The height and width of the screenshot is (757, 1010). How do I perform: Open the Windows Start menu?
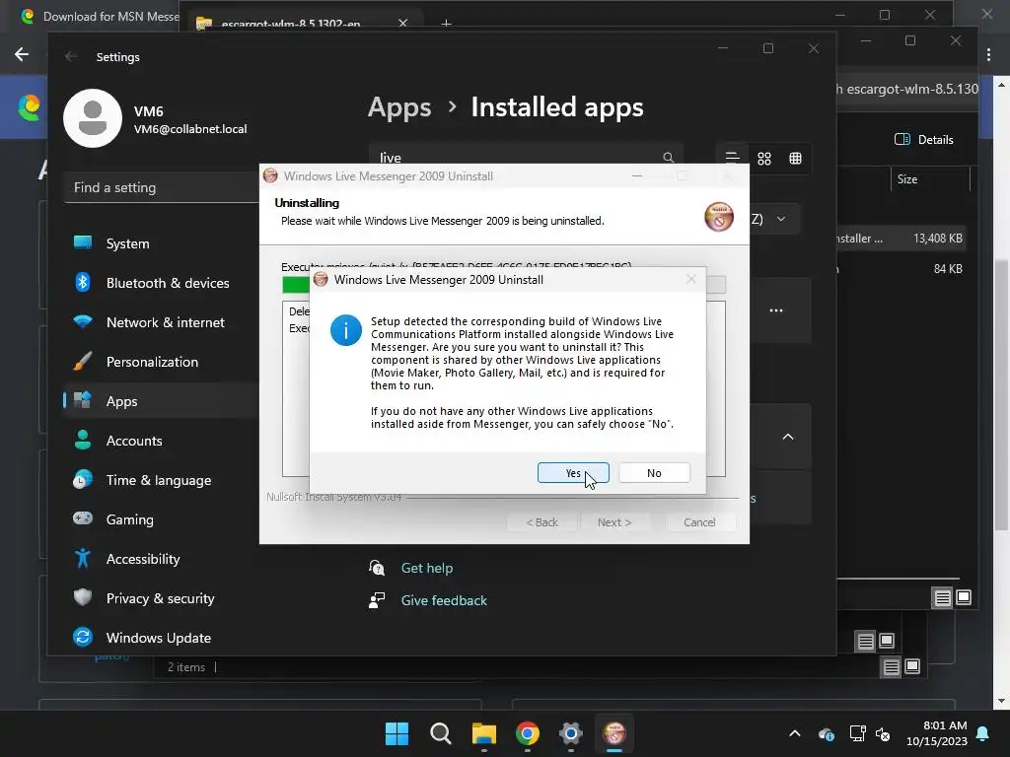click(397, 733)
